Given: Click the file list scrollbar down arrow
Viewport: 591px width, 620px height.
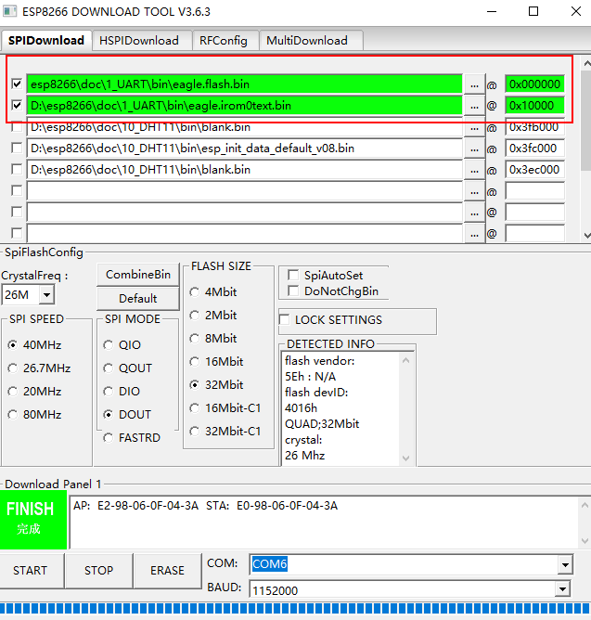Looking at the screenshot, I should coord(587,235).
